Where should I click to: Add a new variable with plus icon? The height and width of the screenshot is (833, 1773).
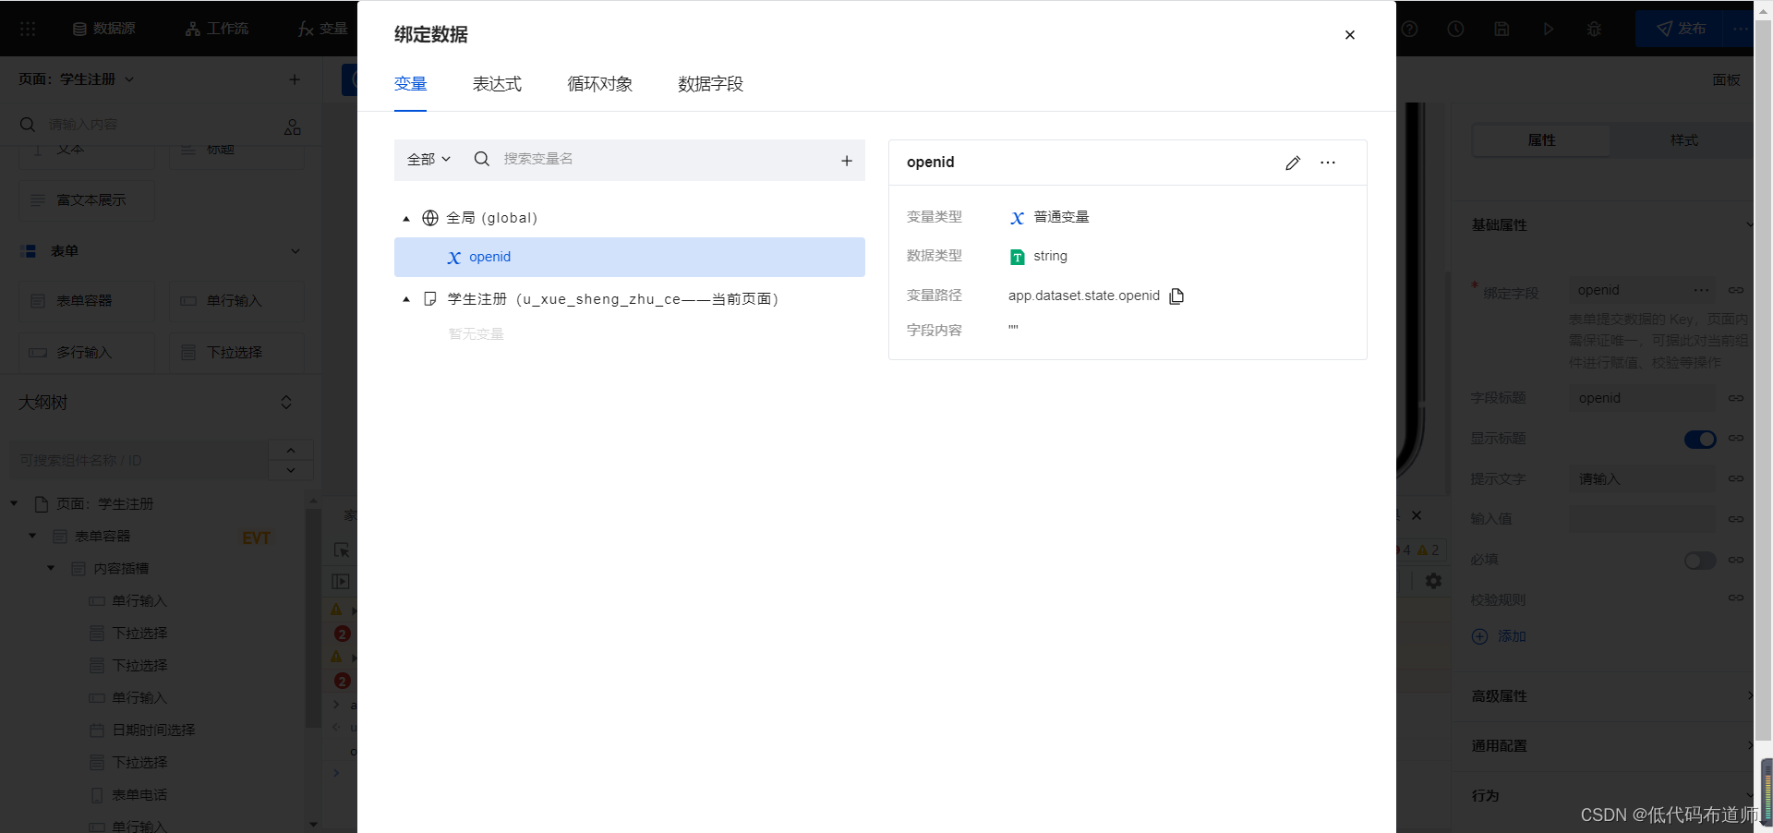[x=846, y=160]
